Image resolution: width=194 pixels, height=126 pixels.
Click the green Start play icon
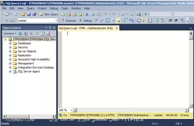pyautogui.click(x=146, y=14)
